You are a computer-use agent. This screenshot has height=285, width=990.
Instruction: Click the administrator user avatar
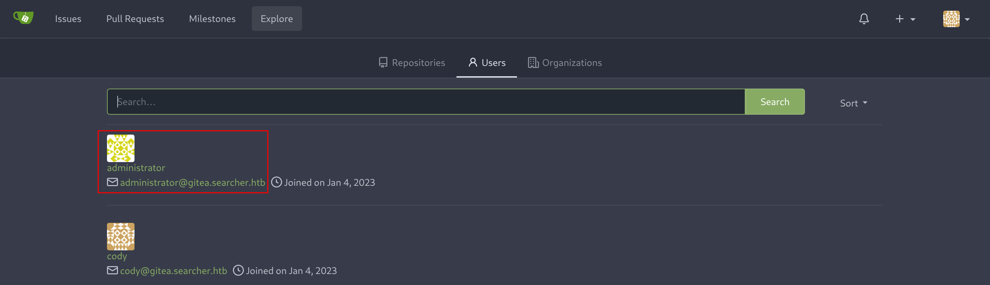click(121, 148)
